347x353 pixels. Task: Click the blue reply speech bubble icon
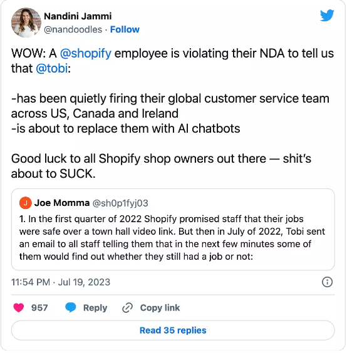point(71,307)
